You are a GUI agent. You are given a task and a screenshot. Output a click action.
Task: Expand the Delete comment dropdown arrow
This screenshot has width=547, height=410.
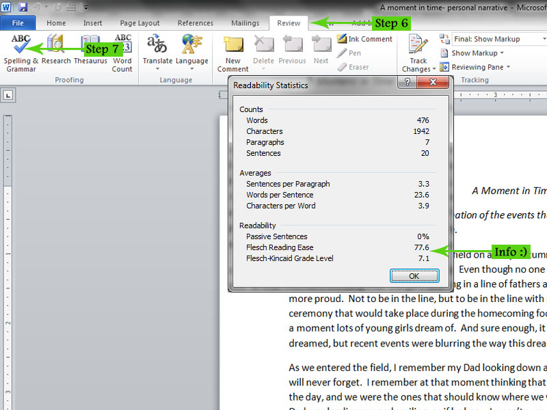pyautogui.click(x=263, y=69)
